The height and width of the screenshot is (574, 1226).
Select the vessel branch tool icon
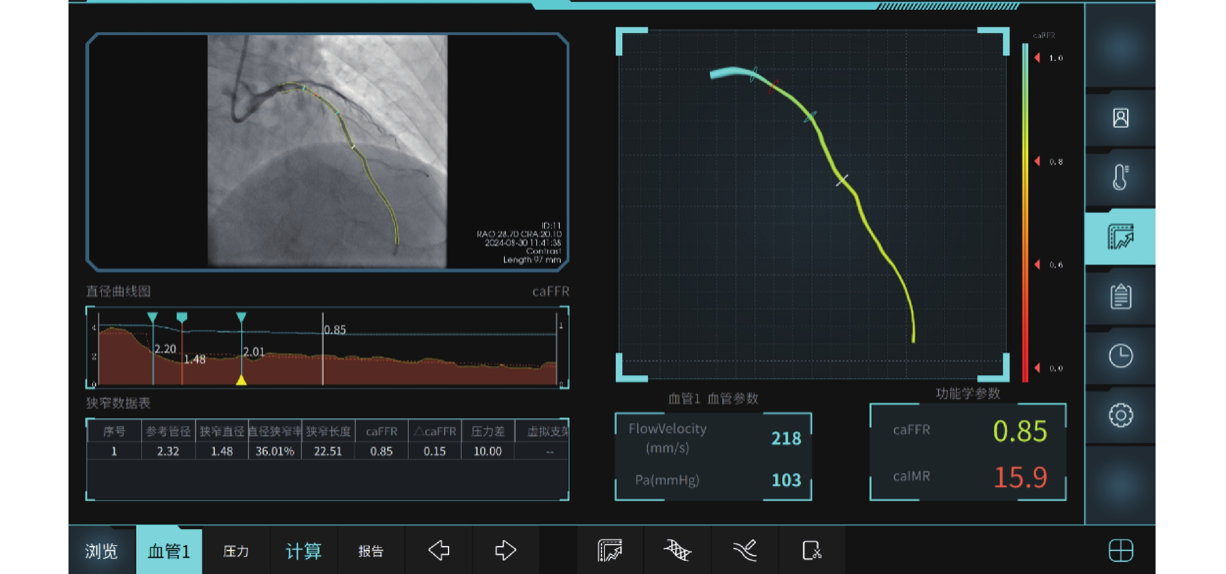tap(745, 551)
